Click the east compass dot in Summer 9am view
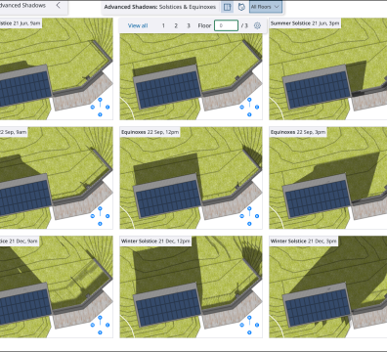The height and width of the screenshot is (352, 387). coord(107,107)
